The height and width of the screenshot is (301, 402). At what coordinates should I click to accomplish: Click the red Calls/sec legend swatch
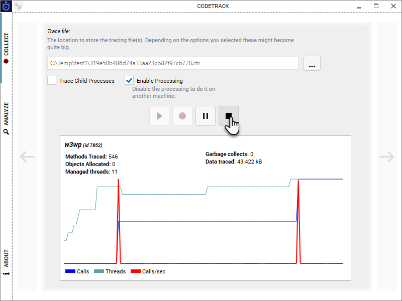[x=136, y=271]
